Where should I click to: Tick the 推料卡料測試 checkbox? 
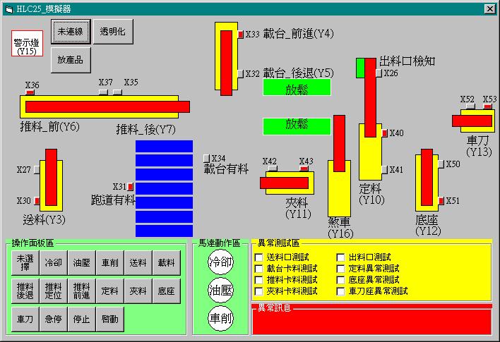(x=259, y=280)
